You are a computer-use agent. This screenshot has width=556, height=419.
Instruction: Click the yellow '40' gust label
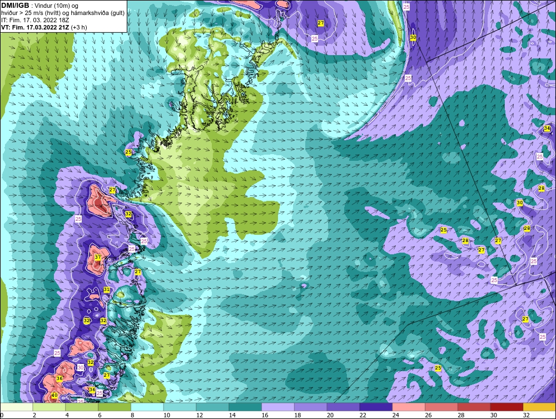point(54,396)
